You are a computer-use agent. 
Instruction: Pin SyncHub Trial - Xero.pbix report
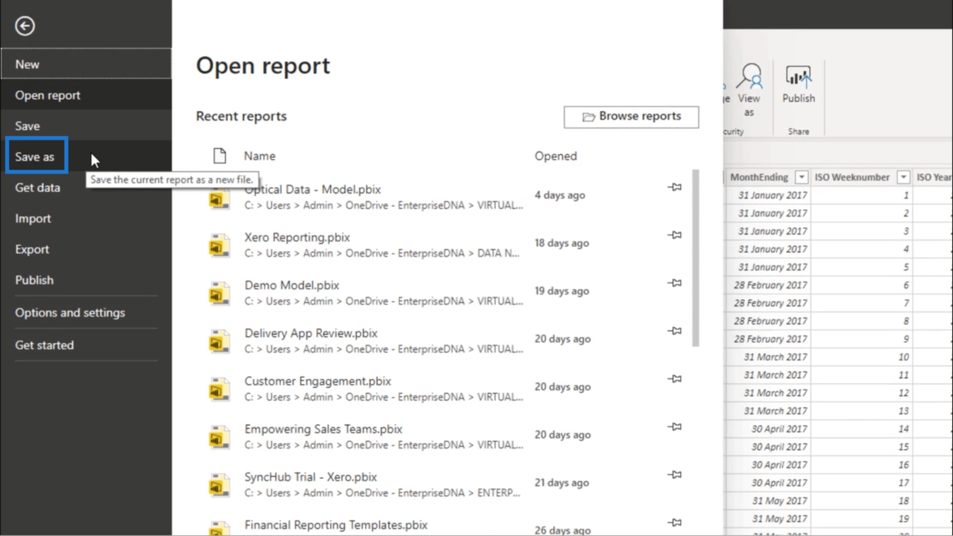[674, 474]
